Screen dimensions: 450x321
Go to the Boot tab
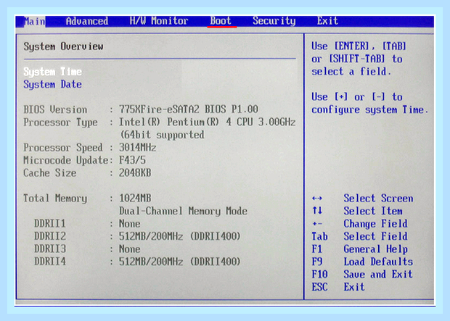click(221, 20)
